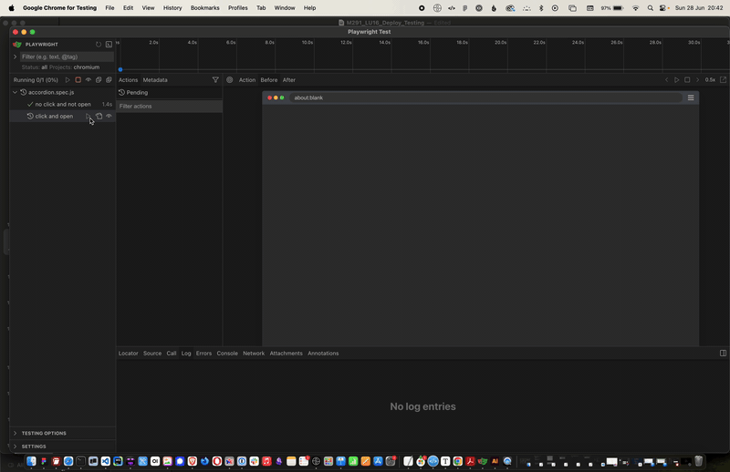Screen dimensions: 730x472
Task: Click the Pending action entry
Action: tap(169, 93)
